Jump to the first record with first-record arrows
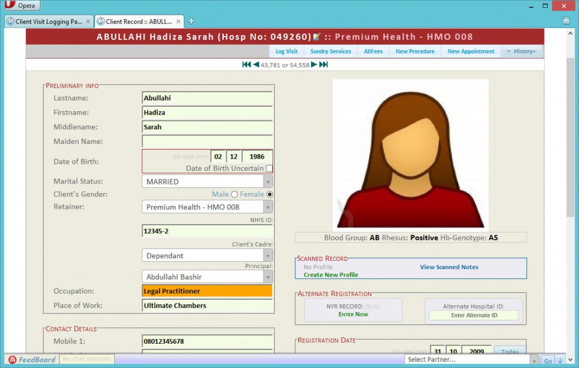This screenshot has width=579, height=368. [x=247, y=64]
